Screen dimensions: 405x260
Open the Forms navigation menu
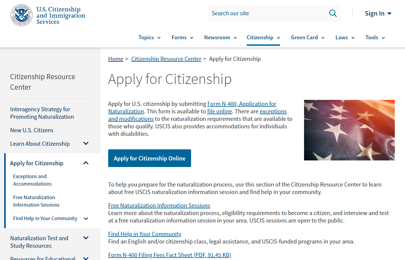pyautogui.click(x=182, y=37)
